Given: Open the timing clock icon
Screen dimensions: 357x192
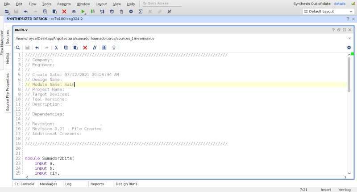Looking at the screenshot, I should [x=112, y=12].
